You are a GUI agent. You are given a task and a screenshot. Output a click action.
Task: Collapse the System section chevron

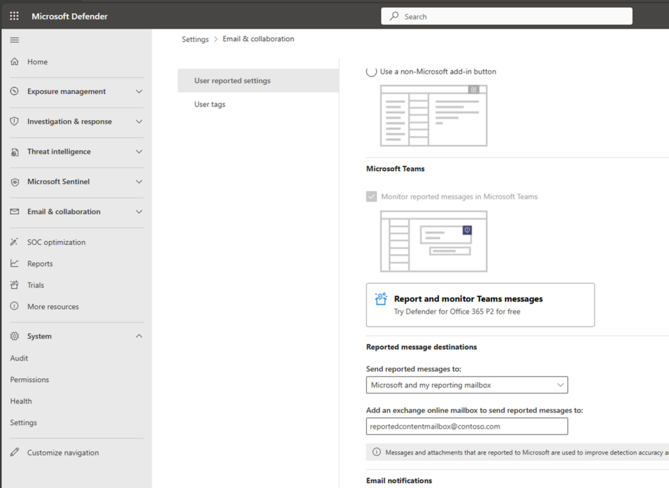click(139, 336)
